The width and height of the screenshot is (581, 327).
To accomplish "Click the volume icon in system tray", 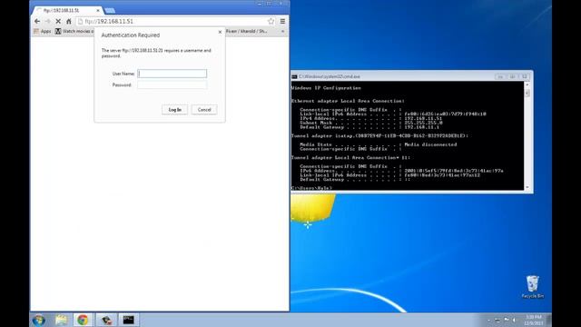I will pyautogui.click(x=515, y=320).
